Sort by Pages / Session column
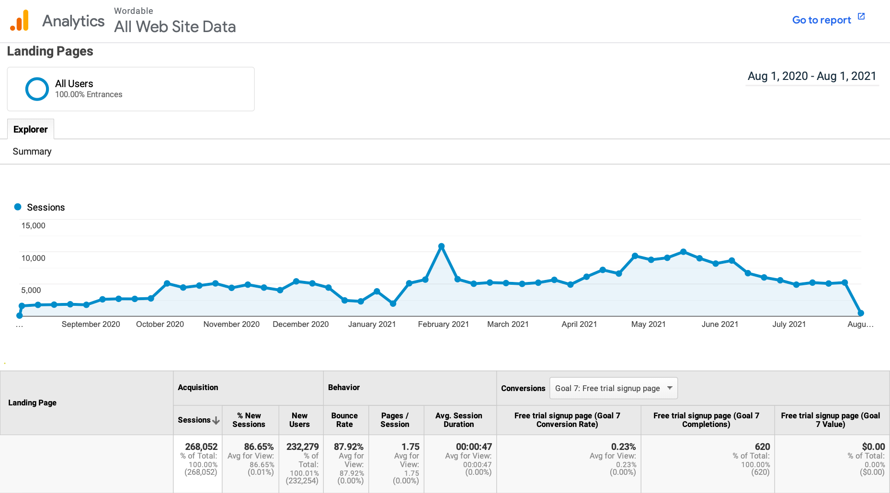 (395, 420)
